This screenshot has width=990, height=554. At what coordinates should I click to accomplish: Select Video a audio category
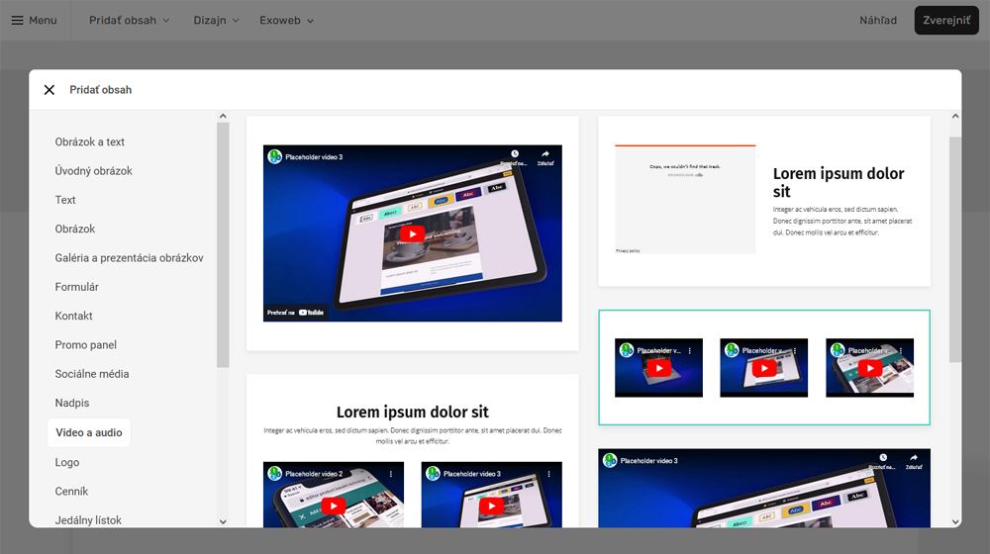click(89, 433)
